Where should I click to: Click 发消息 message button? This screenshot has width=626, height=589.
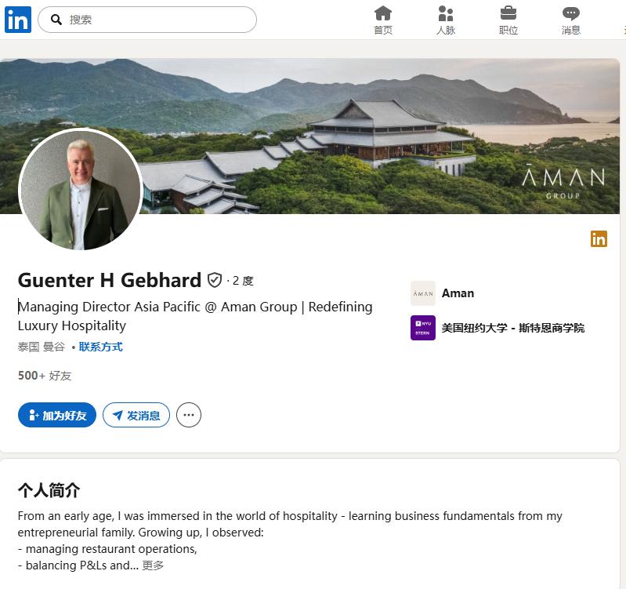[136, 416]
